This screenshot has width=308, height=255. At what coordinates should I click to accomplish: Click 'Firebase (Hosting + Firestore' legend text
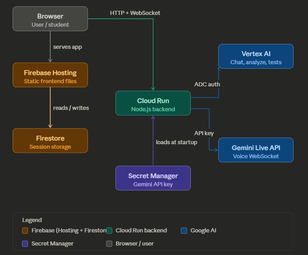pos(69,231)
